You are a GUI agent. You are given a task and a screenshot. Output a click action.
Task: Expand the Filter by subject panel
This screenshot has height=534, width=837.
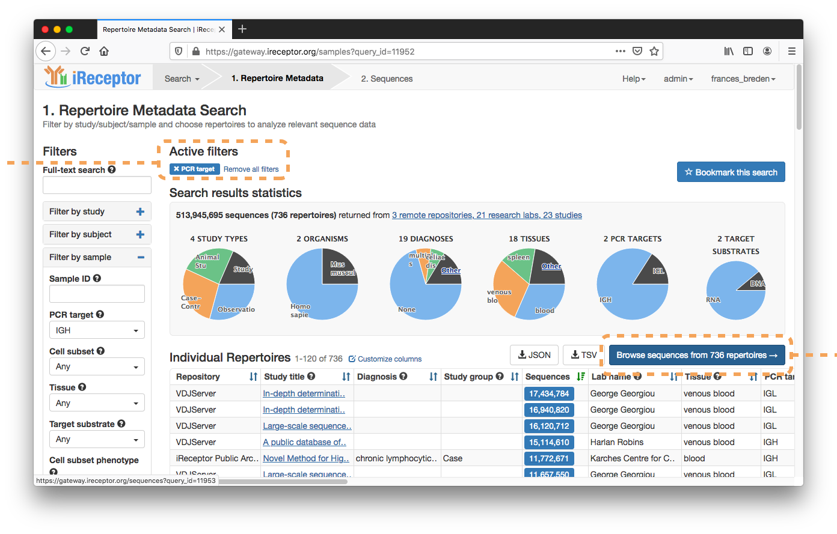(x=97, y=234)
